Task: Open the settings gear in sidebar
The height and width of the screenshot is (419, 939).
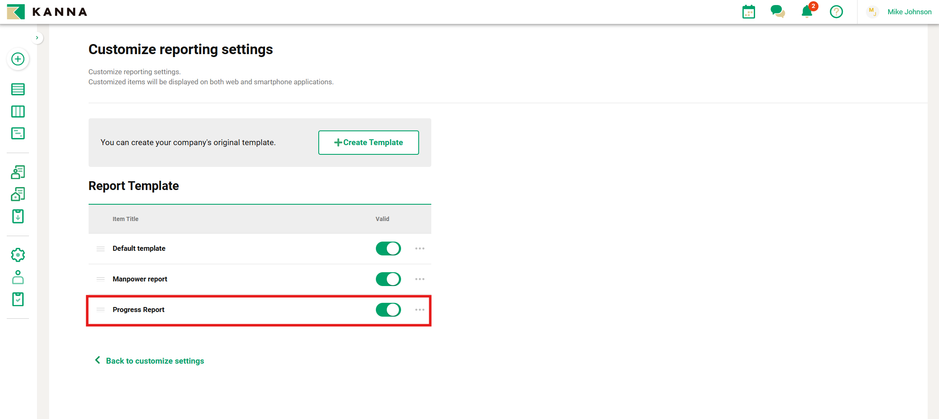Action: [18, 255]
